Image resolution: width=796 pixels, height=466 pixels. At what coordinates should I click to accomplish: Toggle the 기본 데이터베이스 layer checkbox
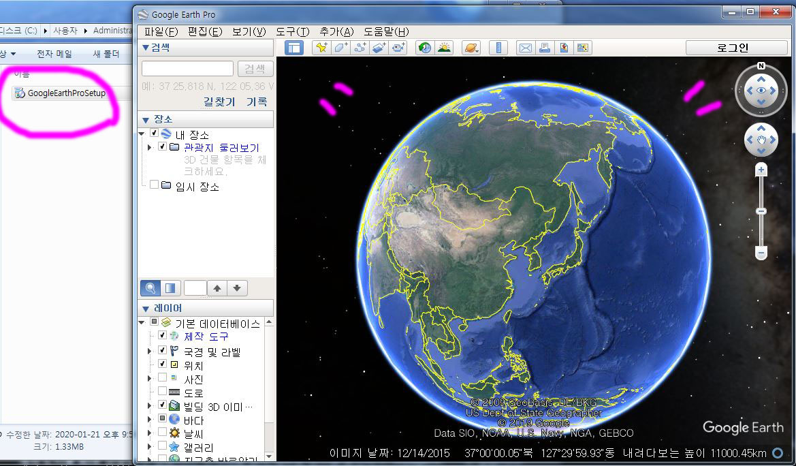tap(155, 322)
